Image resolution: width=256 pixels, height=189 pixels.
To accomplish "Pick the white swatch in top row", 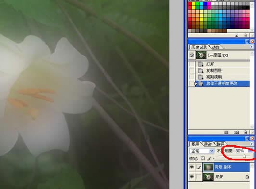I will [x=213, y=4].
